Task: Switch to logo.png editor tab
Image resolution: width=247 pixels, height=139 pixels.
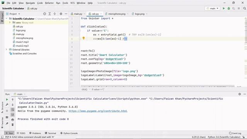Action: [140, 14]
